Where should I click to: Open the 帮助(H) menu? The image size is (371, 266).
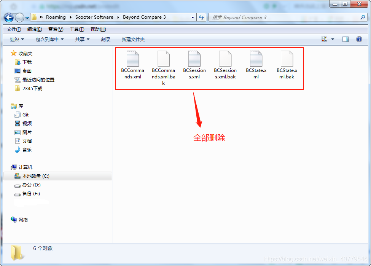click(x=98, y=29)
